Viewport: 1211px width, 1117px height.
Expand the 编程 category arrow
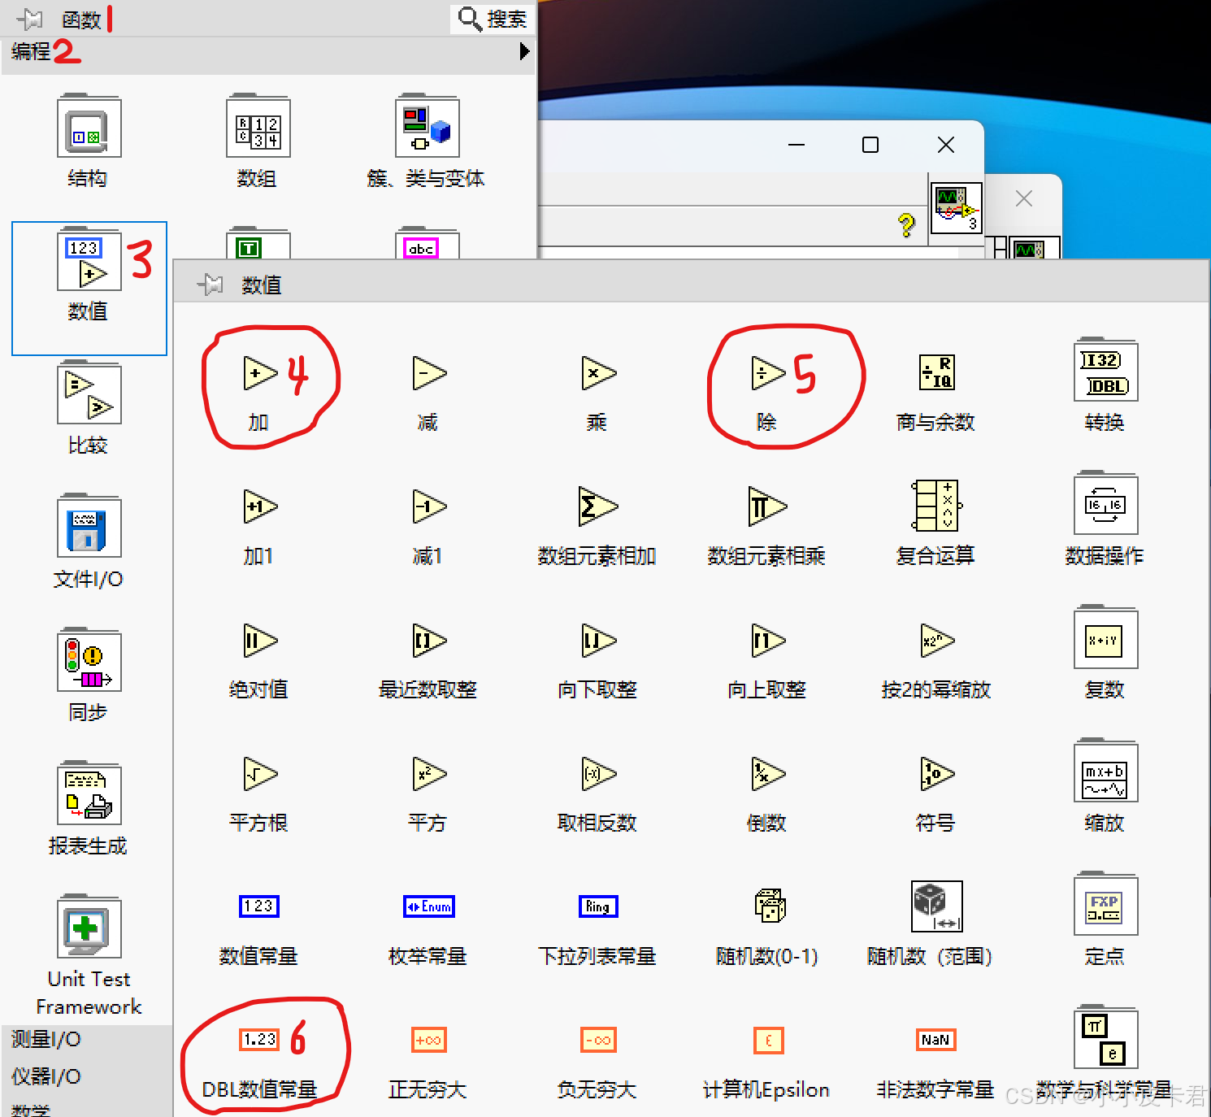[524, 51]
